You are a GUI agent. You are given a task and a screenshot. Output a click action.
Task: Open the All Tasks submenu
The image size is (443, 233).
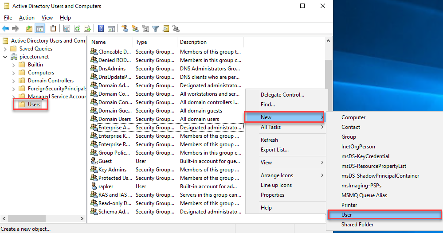286,127
